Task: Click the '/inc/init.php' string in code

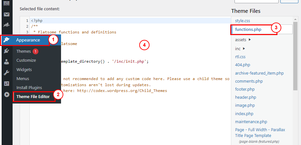Action: [x=130, y=61]
